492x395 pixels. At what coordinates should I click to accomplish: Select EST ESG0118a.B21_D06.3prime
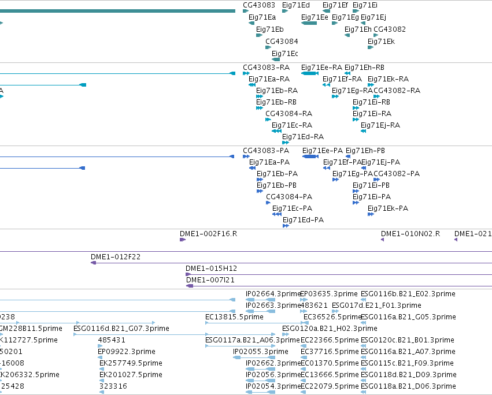tap(408, 386)
